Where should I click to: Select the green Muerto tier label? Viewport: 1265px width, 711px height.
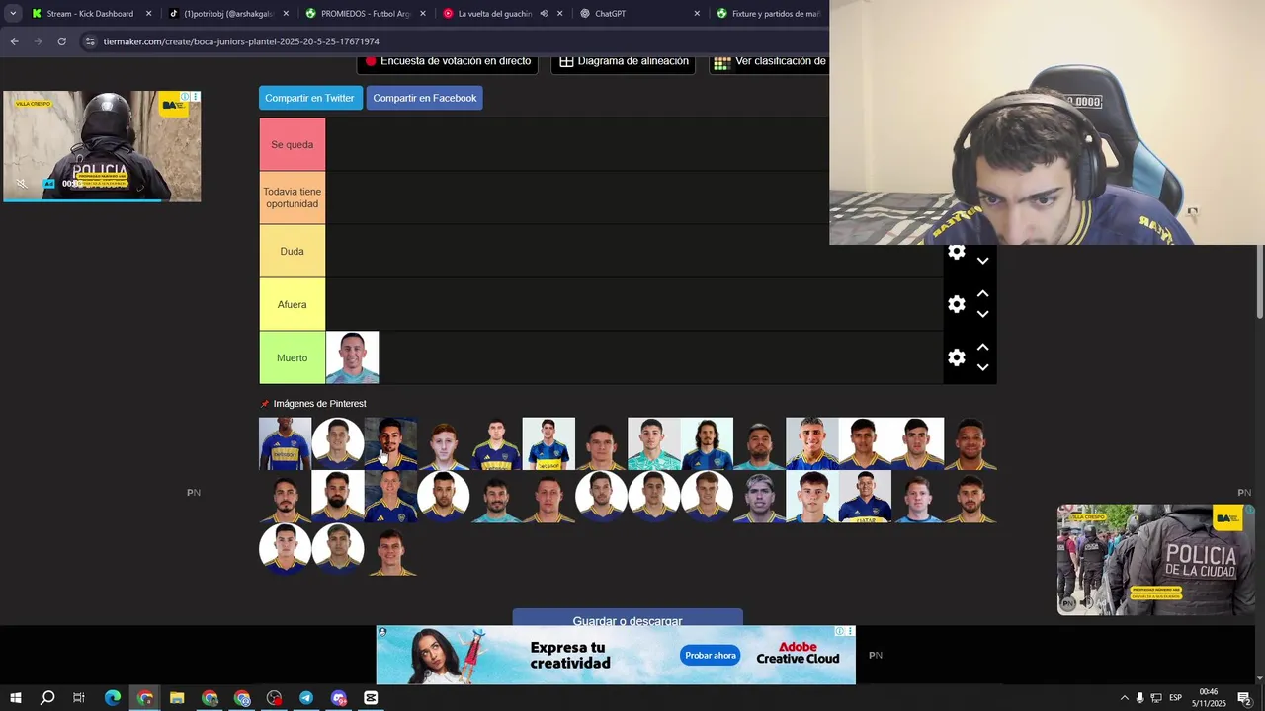pyautogui.click(x=293, y=357)
